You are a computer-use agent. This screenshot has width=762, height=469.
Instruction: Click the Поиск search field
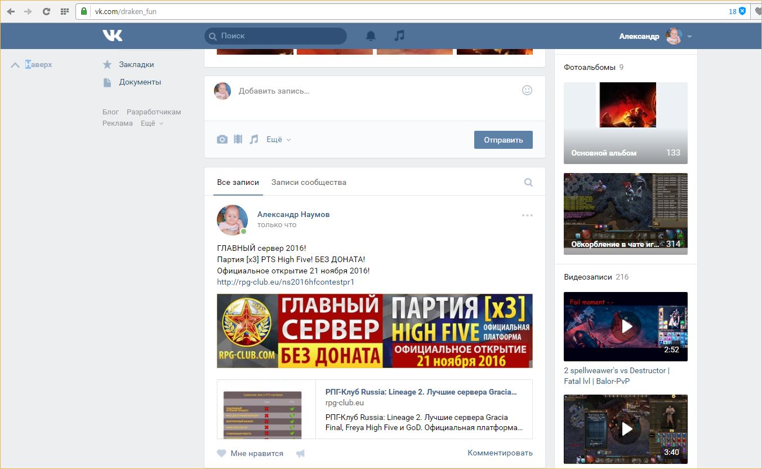click(276, 36)
